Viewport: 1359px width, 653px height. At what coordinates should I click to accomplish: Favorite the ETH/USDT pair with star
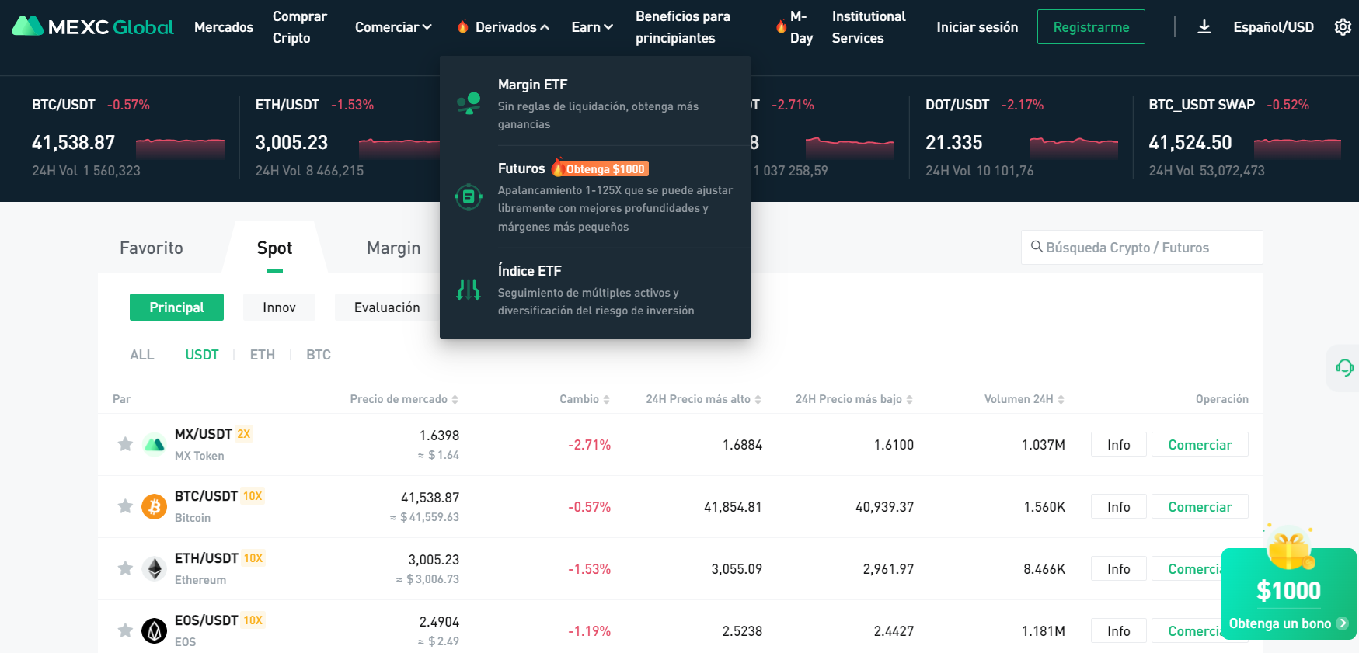pyautogui.click(x=125, y=568)
